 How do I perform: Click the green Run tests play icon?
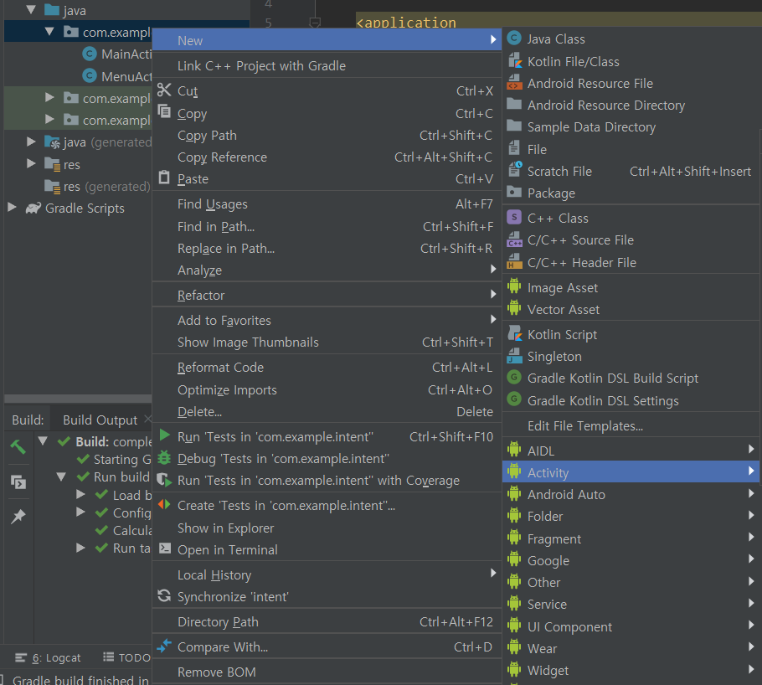(x=165, y=435)
